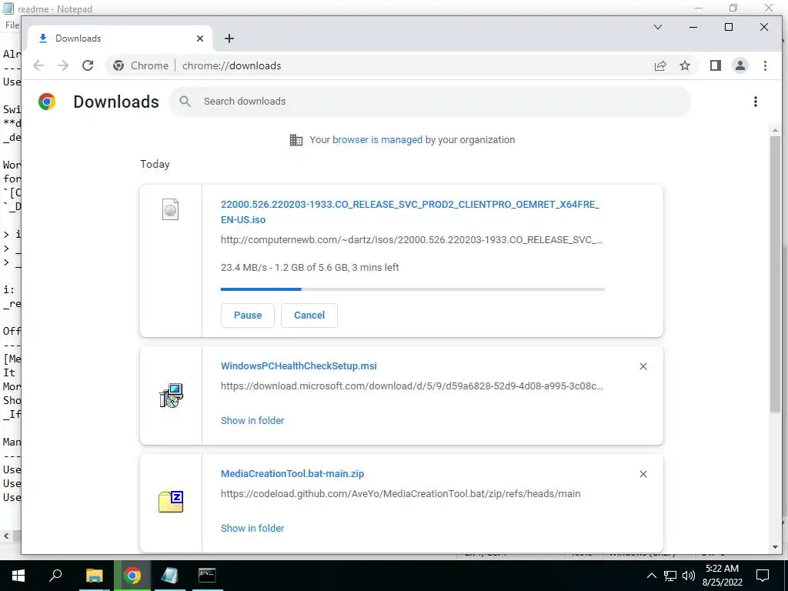Click the search downloads field
Image resolution: width=788 pixels, height=591 pixels.
429,102
